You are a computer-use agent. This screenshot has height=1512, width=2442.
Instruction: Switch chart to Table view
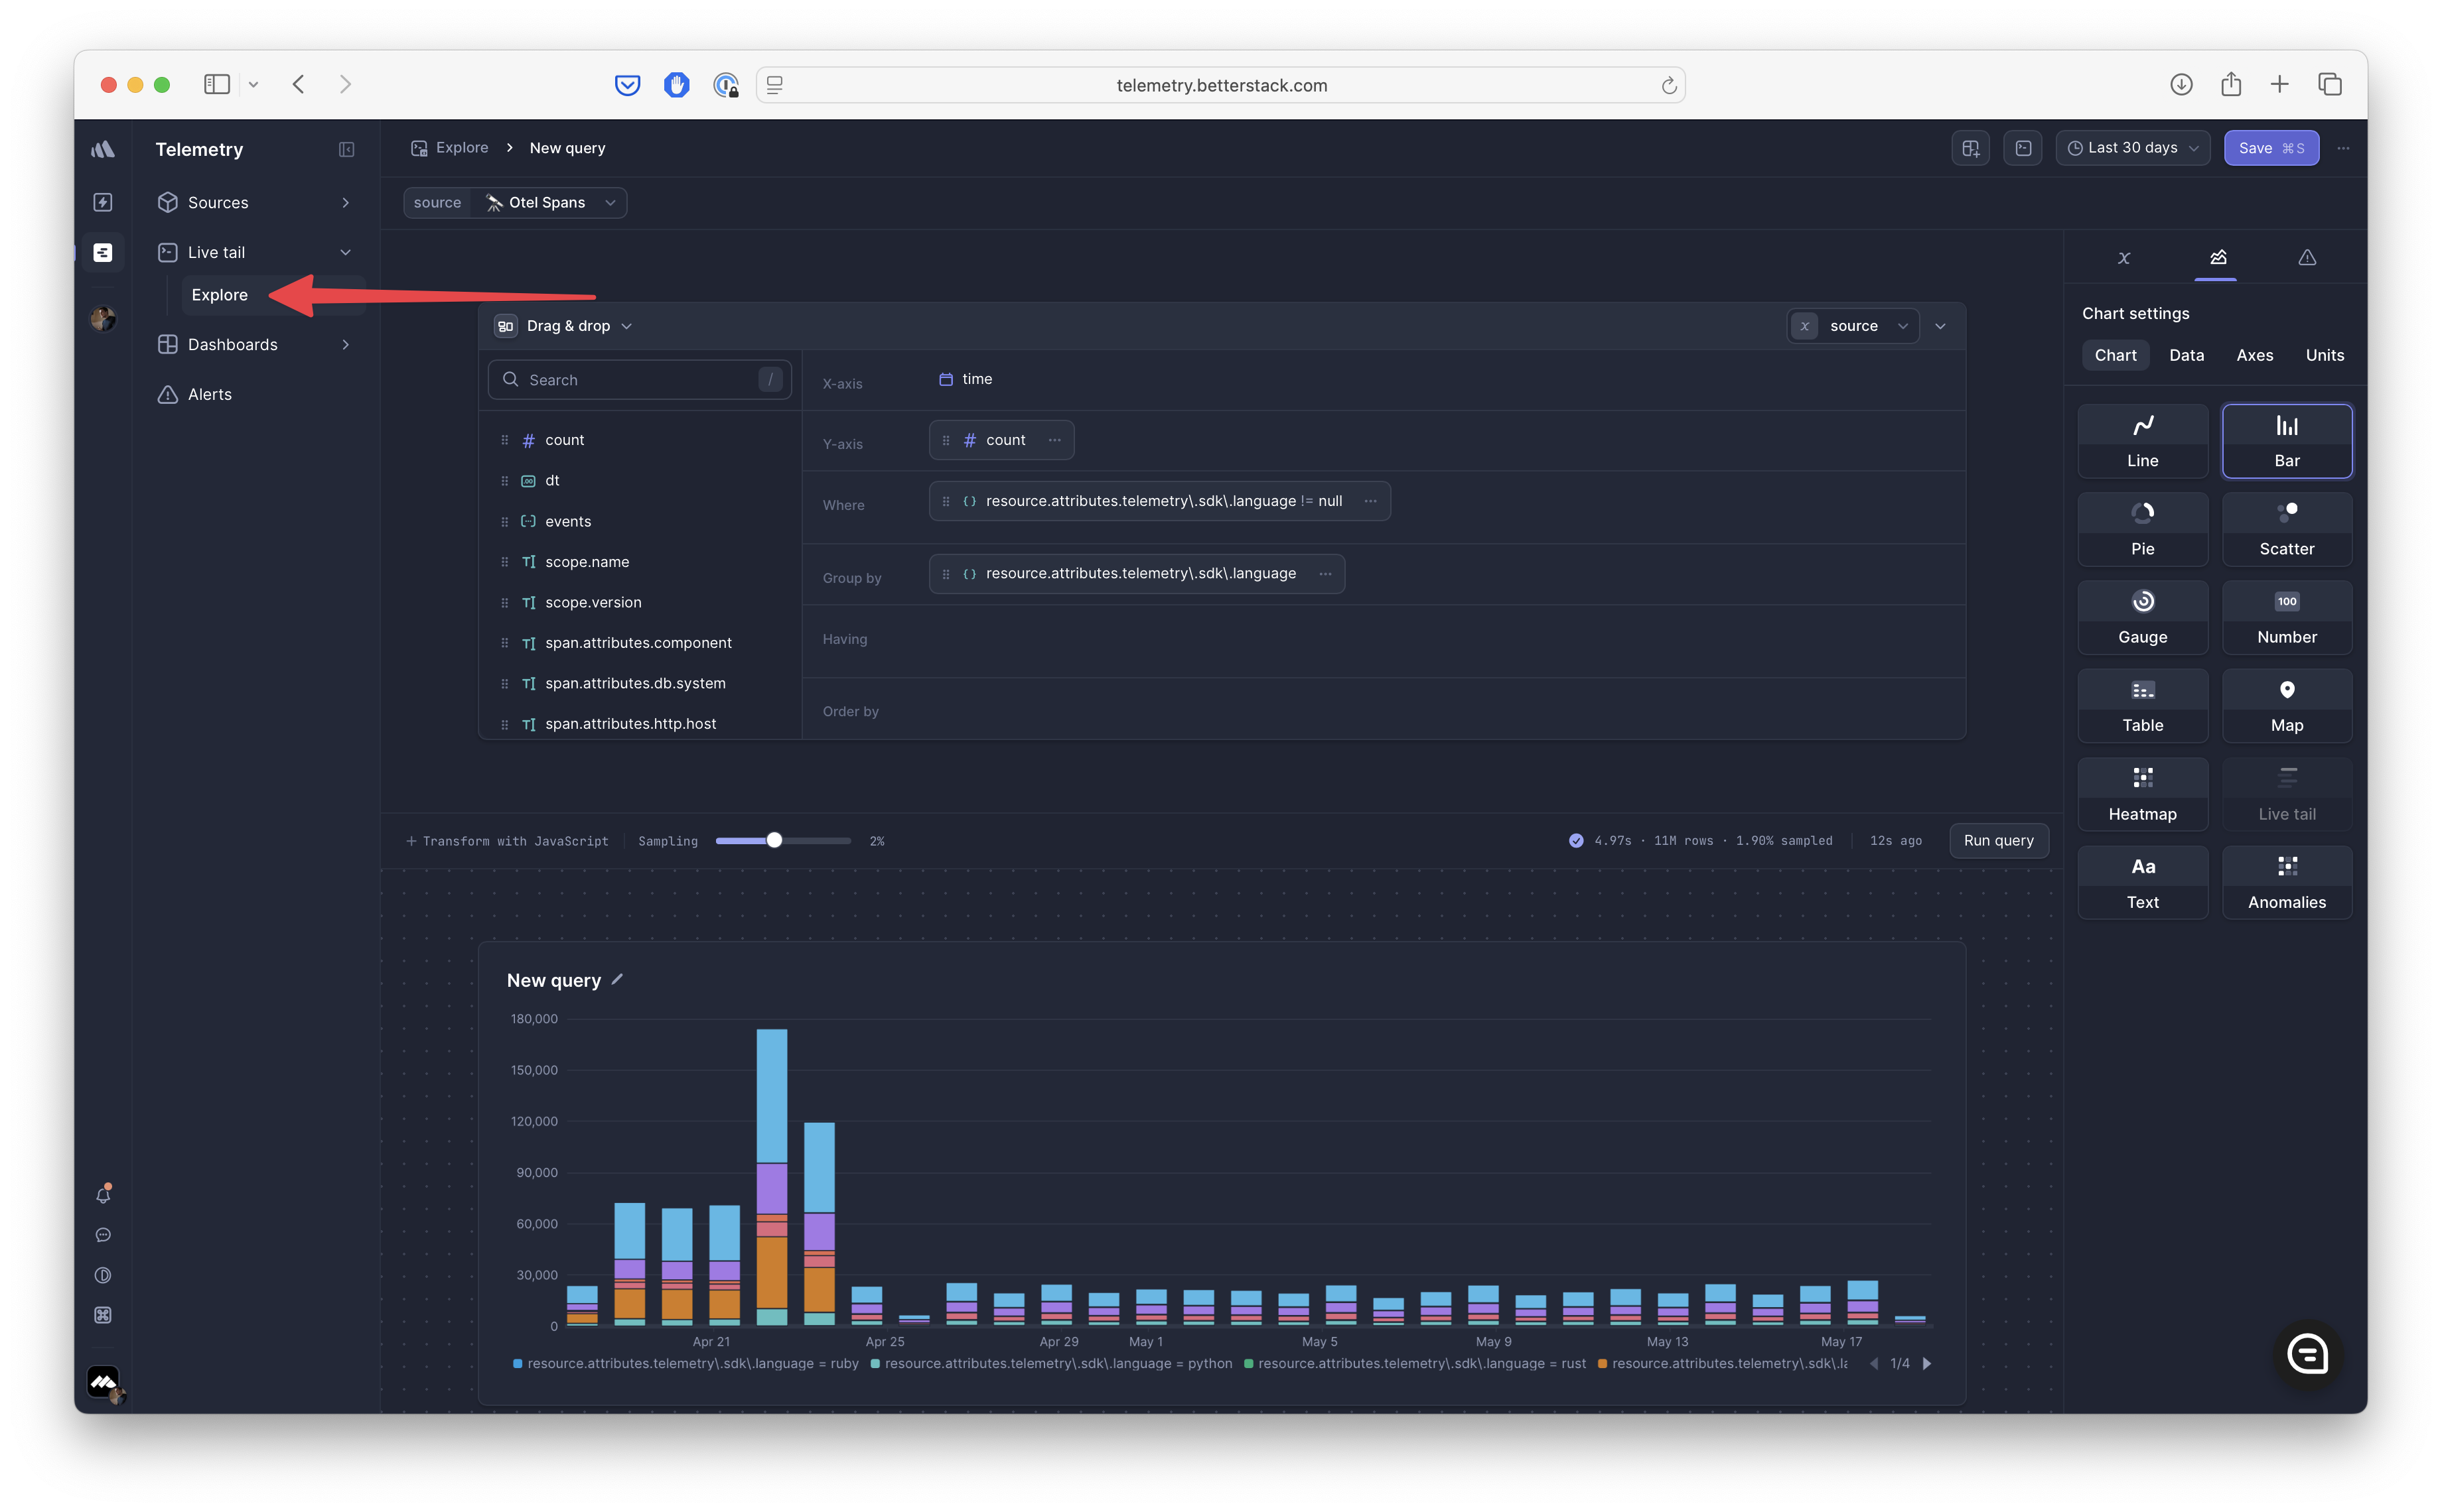[x=2142, y=706]
